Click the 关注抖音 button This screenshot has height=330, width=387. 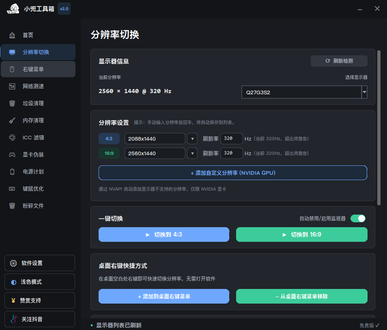tap(40, 319)
